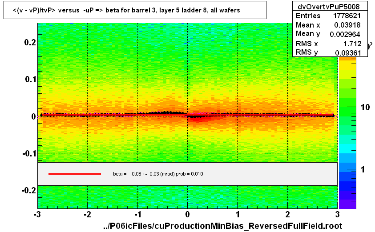Click the file name label cuProductionMinBias_ReversedFullField.root
375x232 pixels.
(222, 225)
